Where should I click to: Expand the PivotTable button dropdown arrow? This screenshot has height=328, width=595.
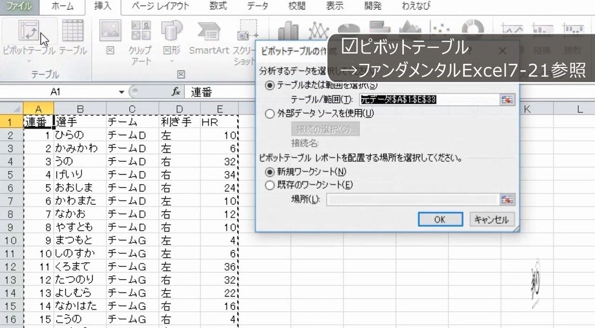(29, 60)
